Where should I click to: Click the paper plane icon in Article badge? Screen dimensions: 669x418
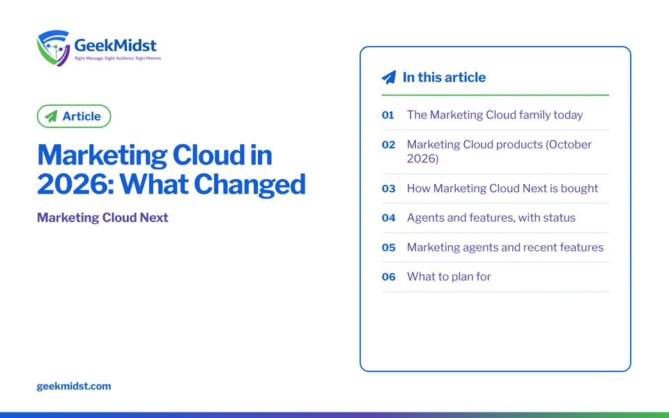(51, 116)
